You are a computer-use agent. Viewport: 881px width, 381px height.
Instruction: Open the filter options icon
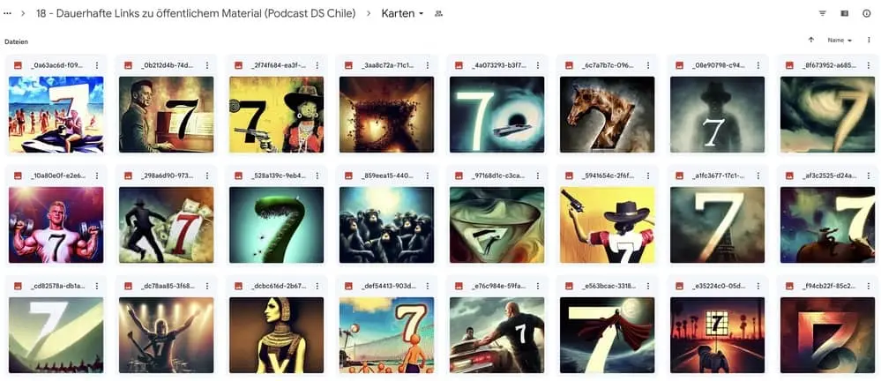point(823,13)
